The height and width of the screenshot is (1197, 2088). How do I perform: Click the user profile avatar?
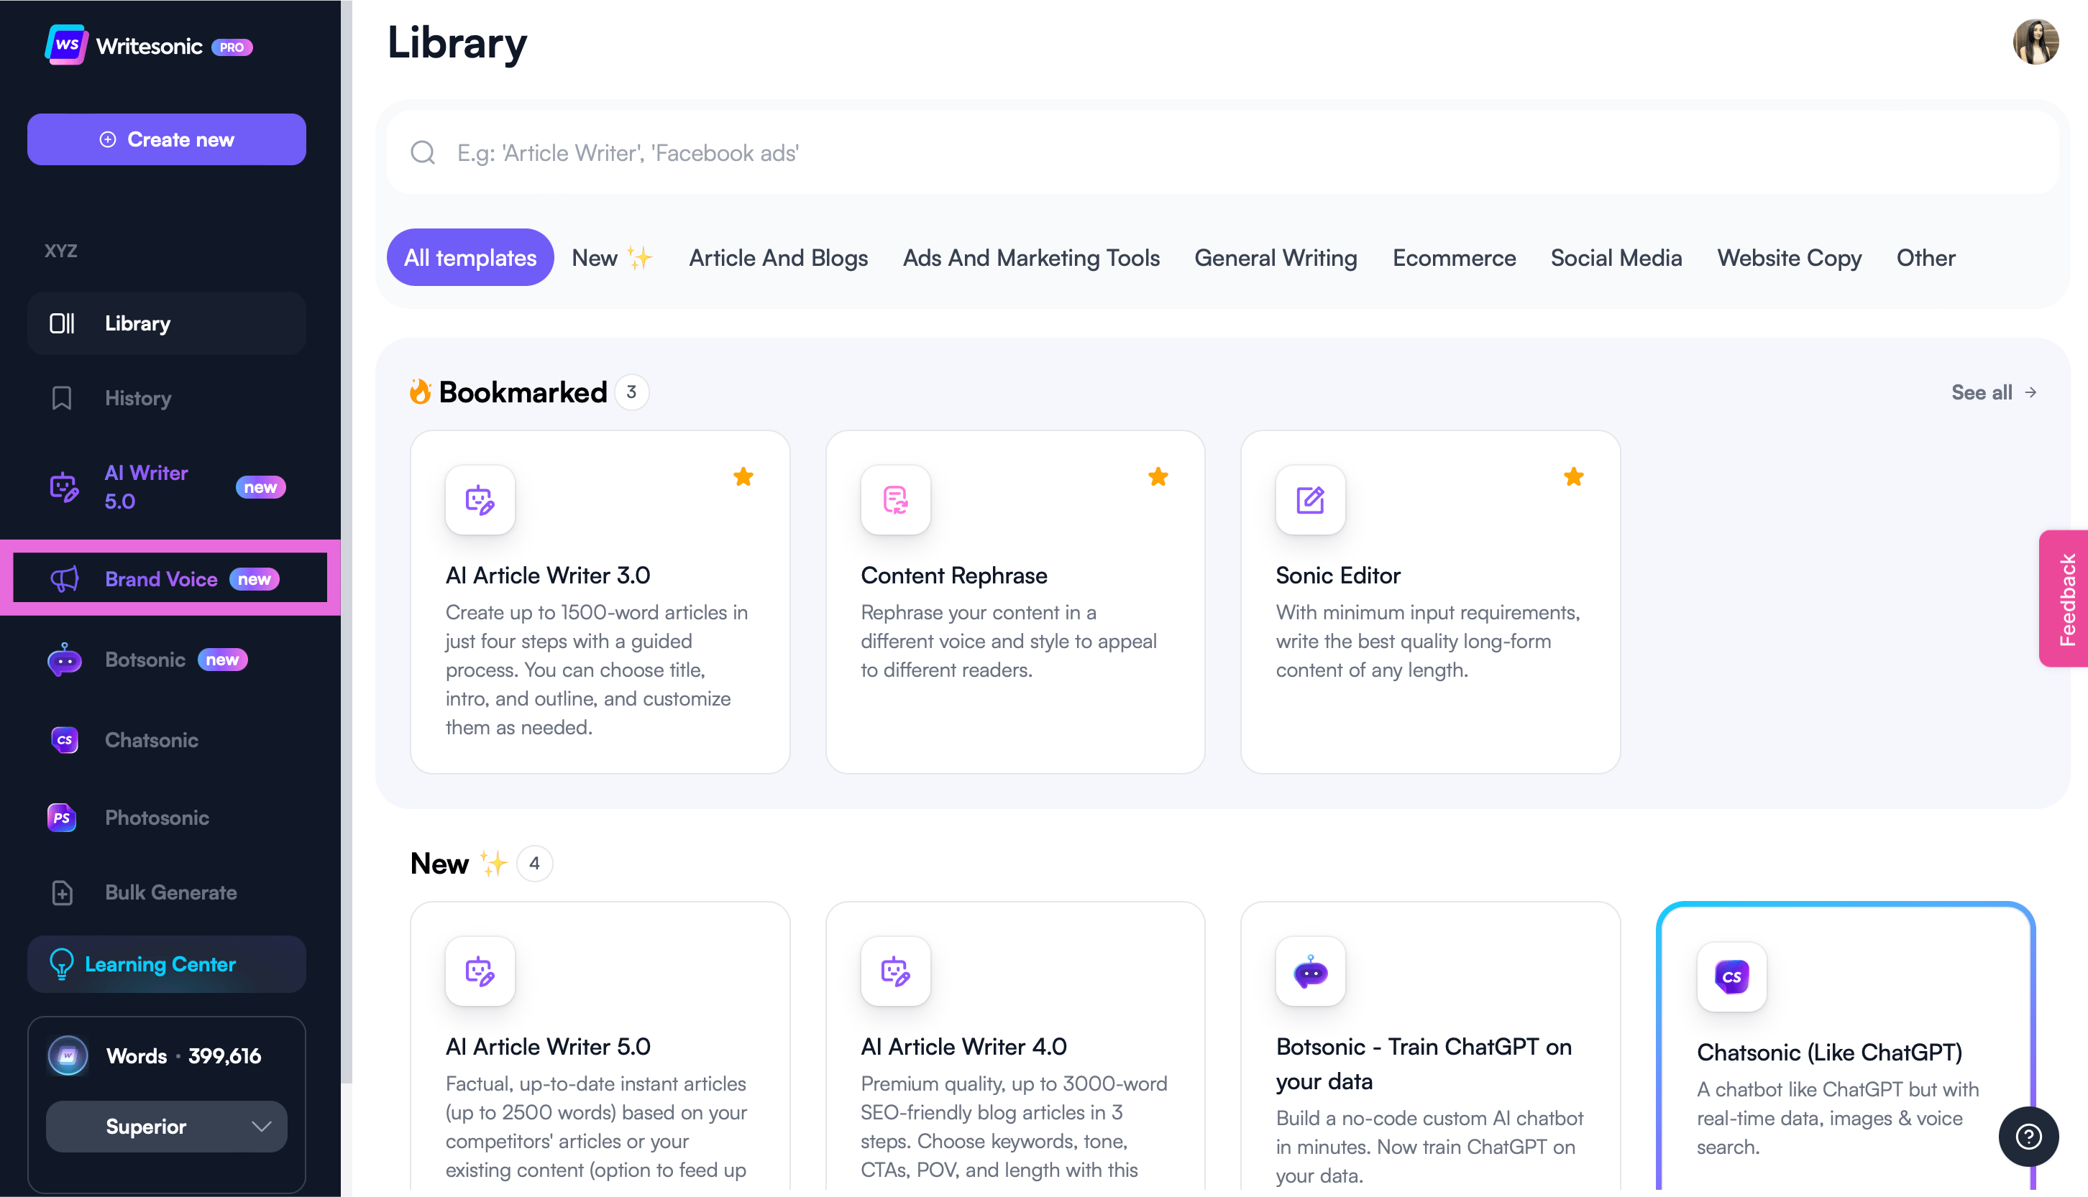[2036, 42]
